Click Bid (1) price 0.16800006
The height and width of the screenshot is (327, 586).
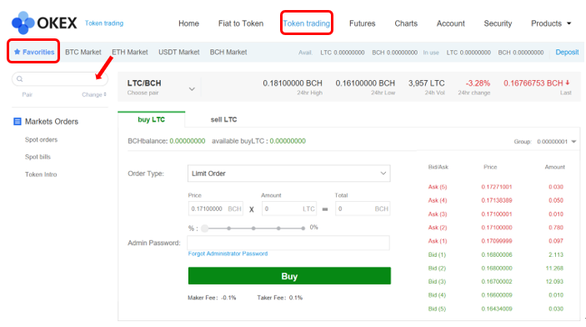[497, 254]
